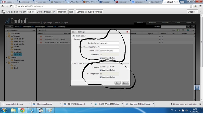204x114 pixels.
Task: Open the device list options menu icon
Action: (x=193, y=30)
